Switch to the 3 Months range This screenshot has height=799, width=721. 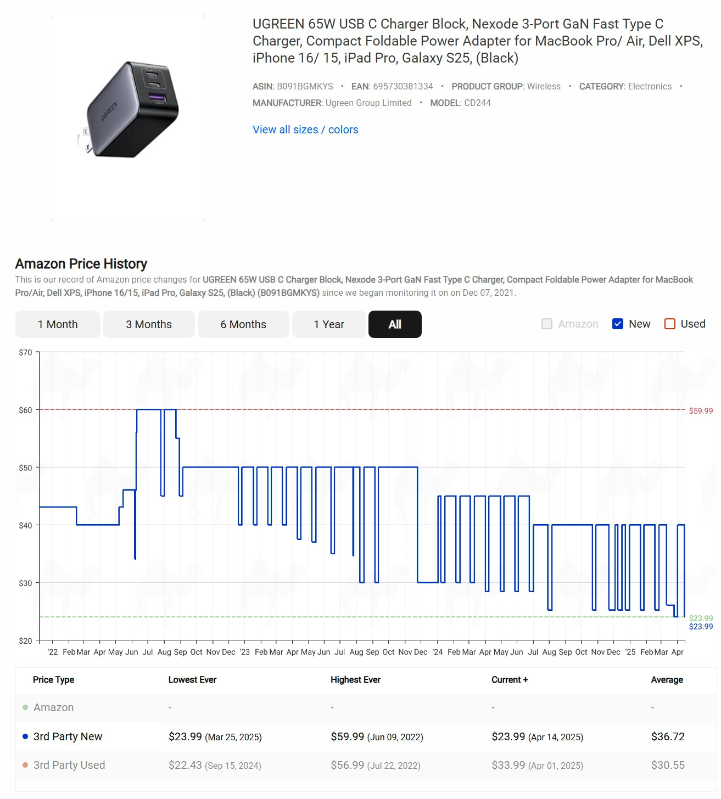(x=149, y=324)
